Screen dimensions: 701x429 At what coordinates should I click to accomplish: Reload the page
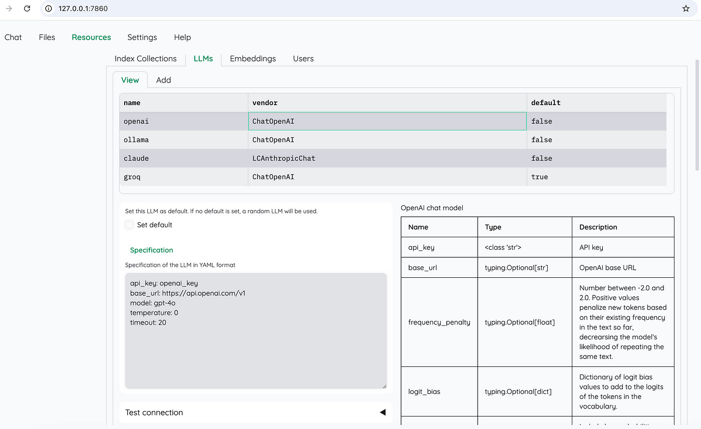pos(27,8)
